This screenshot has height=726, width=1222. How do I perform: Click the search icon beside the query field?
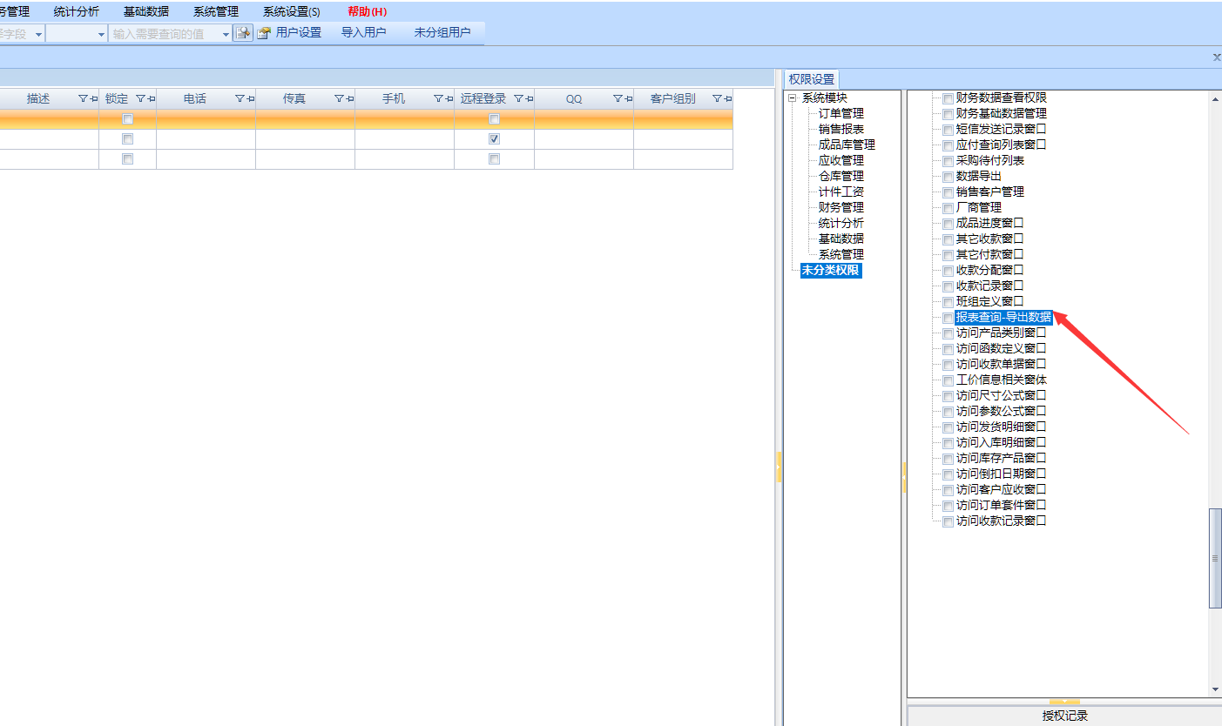pos(243,33)
